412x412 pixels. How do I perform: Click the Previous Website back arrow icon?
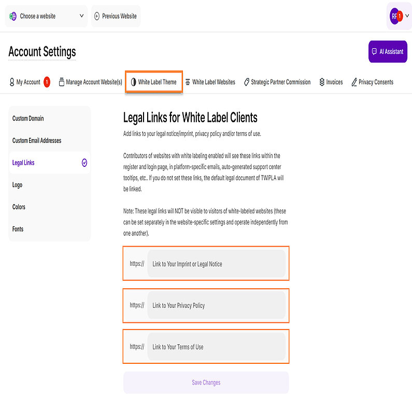[x=97, y=16]
